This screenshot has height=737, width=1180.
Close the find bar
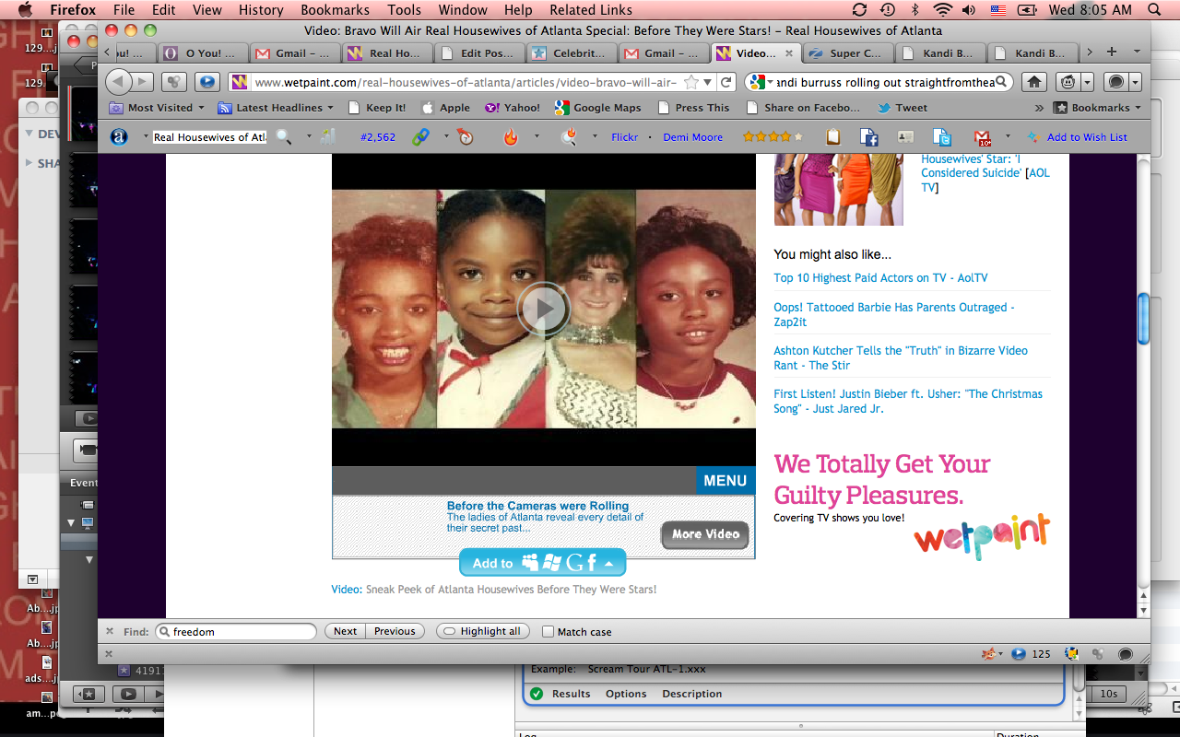click(x=110, y=631)
